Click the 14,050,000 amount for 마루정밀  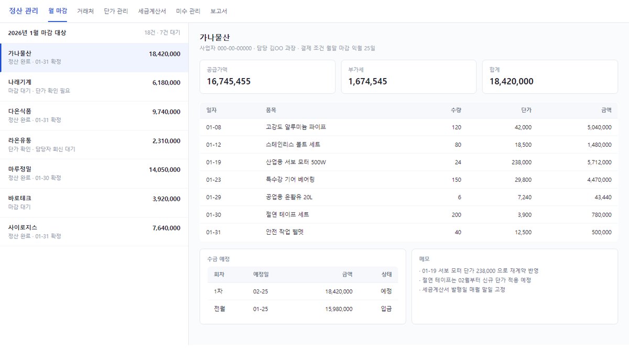tap(165, 169)
